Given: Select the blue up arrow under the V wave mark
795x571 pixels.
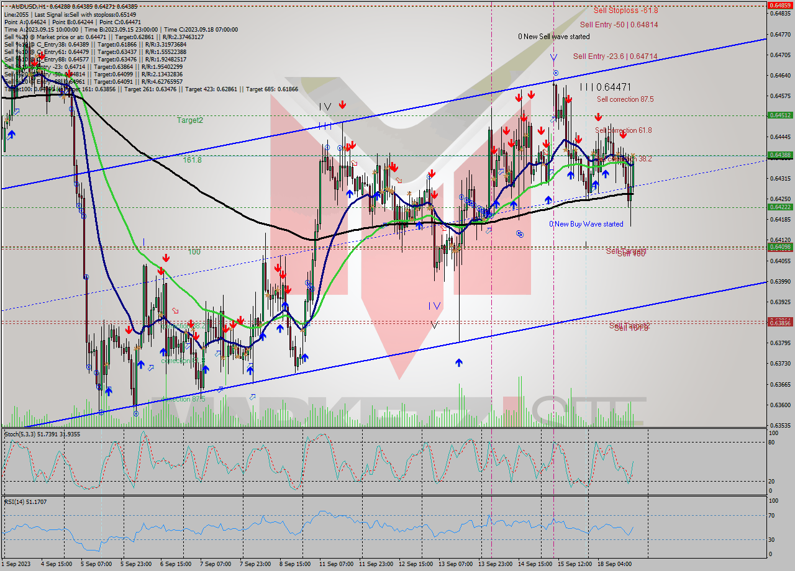Looking at the screenshot, I should (459, 363).
